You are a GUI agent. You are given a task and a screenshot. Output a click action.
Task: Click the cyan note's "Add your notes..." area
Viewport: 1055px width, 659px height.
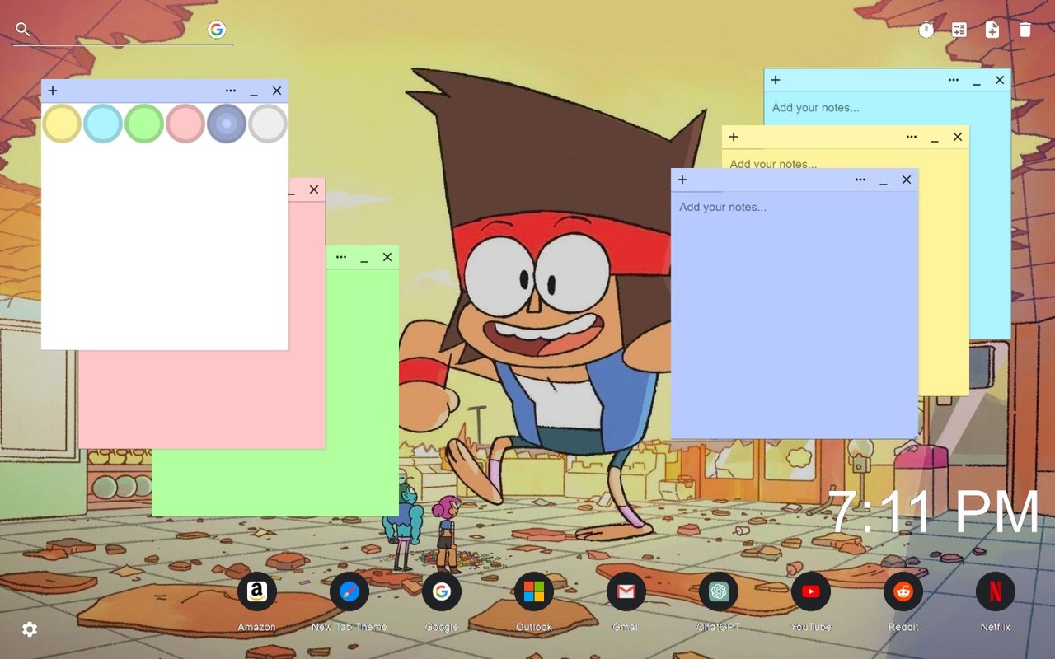pos(887,108)
